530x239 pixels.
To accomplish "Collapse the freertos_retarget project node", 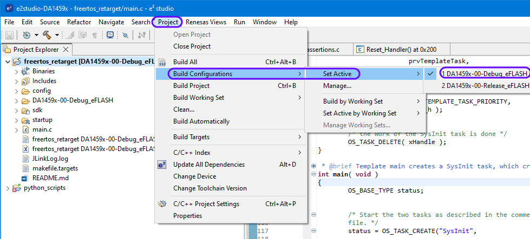I will click(x=8, y=62).
